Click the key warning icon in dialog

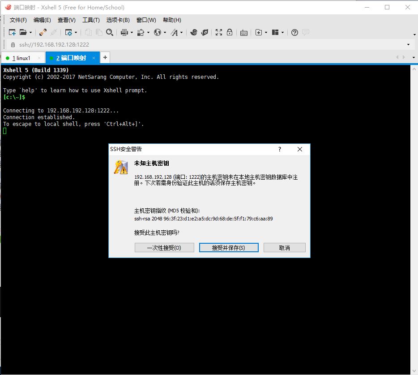click(x=121, y=168)
